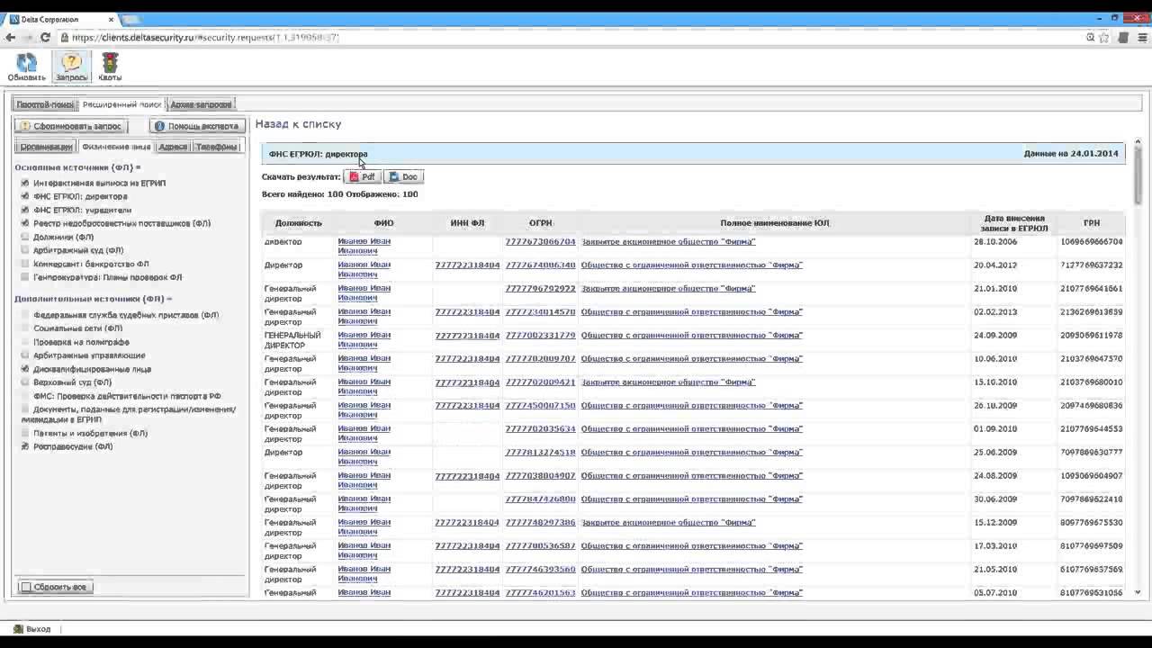The height and width of the screenshot is (648, 1152).
Task: Select the Организации tab
Action: click(46, 147)
